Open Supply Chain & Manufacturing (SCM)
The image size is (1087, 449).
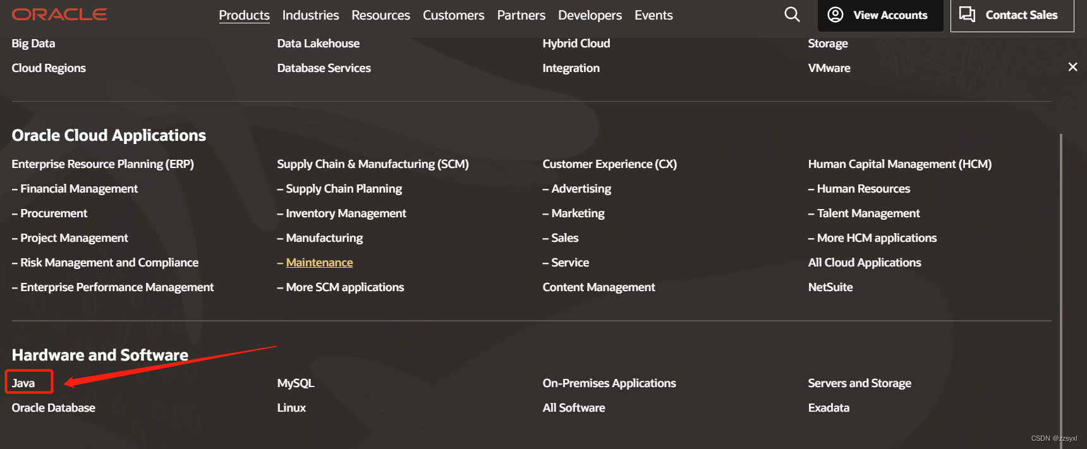tap(373, 164)
